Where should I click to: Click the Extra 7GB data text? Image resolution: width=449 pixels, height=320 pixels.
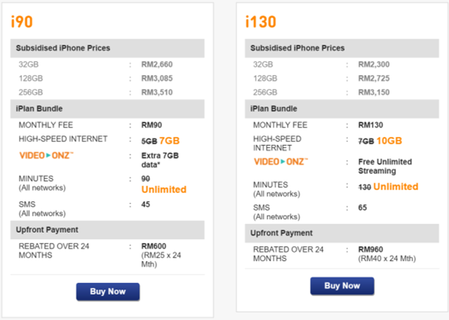tap(160, 160)
